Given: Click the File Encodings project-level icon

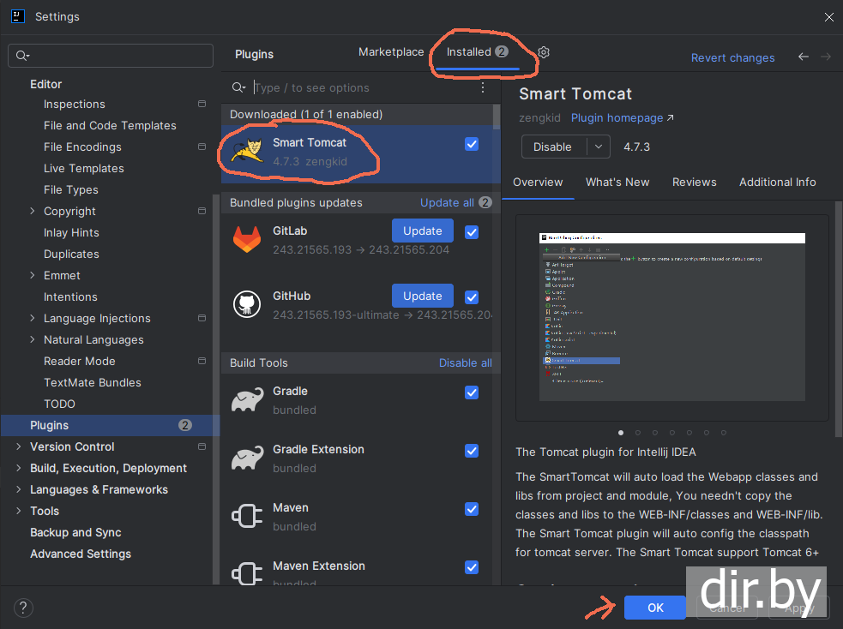Looking at the screenshot, I should click(x=202, y=147).
